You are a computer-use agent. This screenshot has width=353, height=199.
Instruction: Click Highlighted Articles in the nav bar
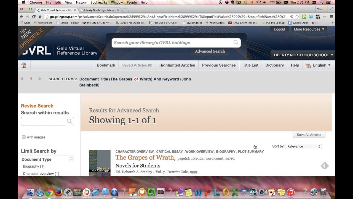tap(177, 65)
